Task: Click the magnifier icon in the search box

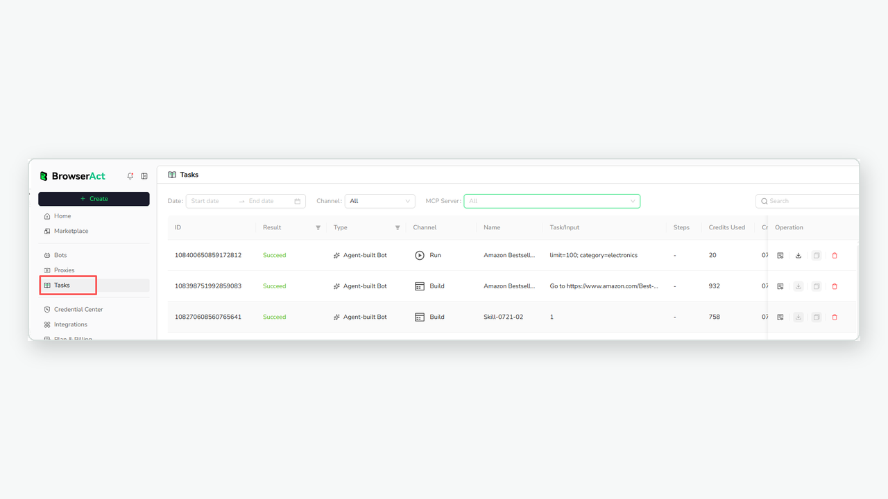Action: point(765,201)
